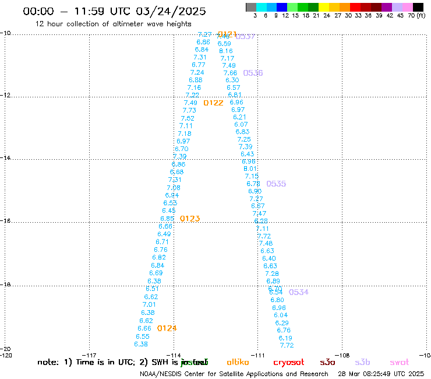Click the 7.25 wave height value
The height and width of the screenshot is (379, 431).
coord(244,139)
